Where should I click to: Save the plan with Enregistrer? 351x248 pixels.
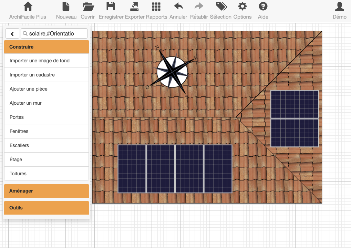coord(111,7)
